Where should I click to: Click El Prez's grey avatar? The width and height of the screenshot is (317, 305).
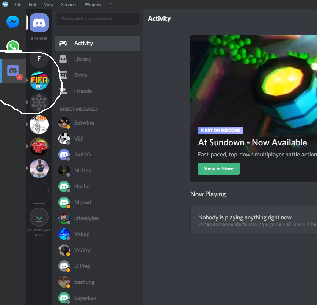(x=64, y=266)
